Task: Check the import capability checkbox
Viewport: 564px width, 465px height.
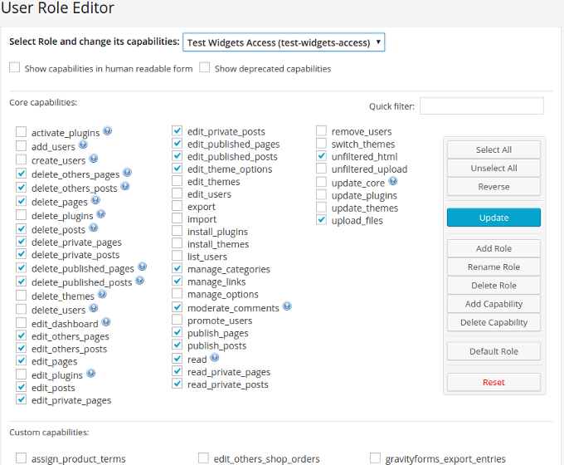Action: 177,218
